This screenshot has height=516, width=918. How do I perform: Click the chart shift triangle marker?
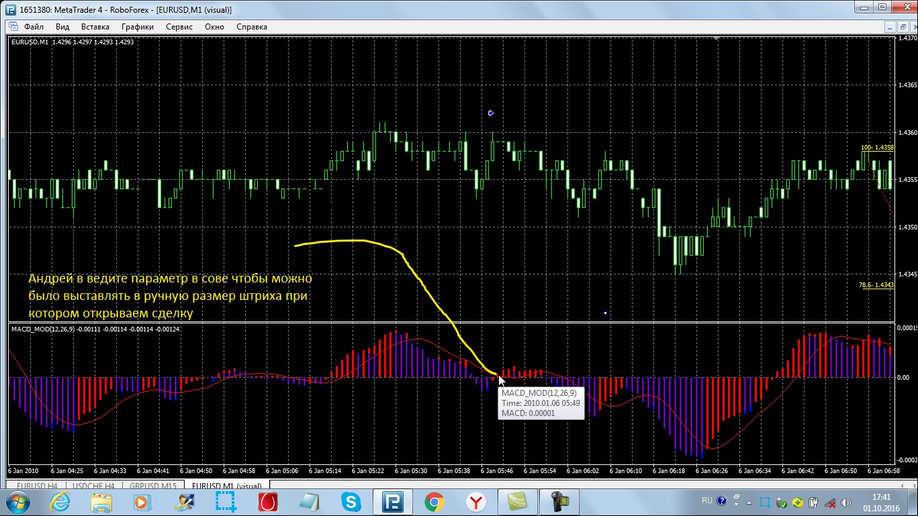[x=717, y=39]
